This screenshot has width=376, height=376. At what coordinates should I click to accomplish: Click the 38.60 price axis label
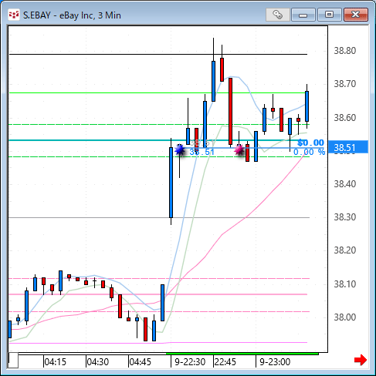coord(345,118)
